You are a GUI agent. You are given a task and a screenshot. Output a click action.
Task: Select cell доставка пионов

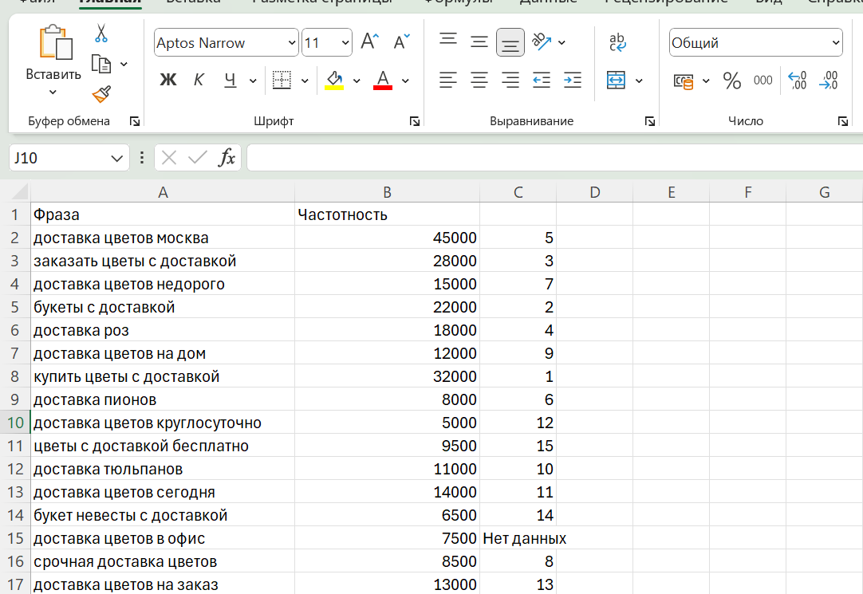click(163, 399)
